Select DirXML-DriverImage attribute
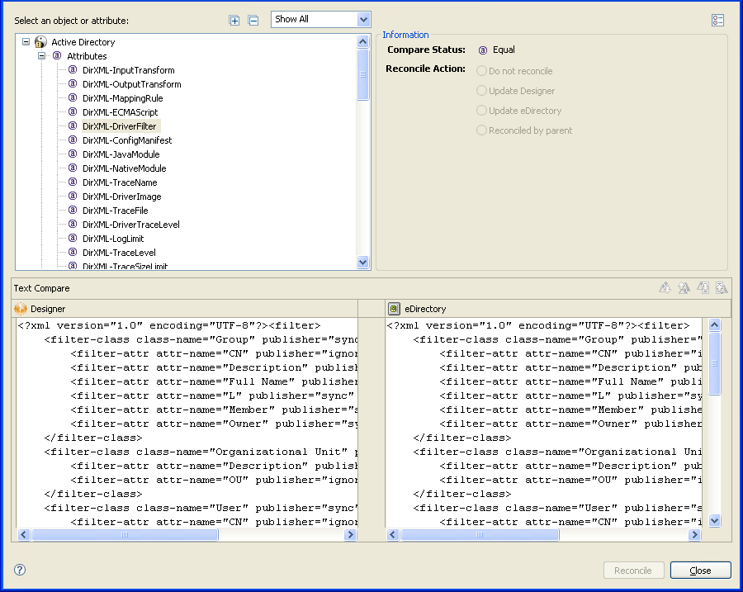 pyautogui.click(x=122, y=197)
